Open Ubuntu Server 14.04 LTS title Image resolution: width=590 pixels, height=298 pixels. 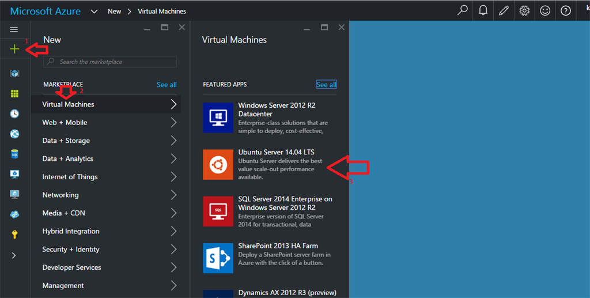click(276, 152)
